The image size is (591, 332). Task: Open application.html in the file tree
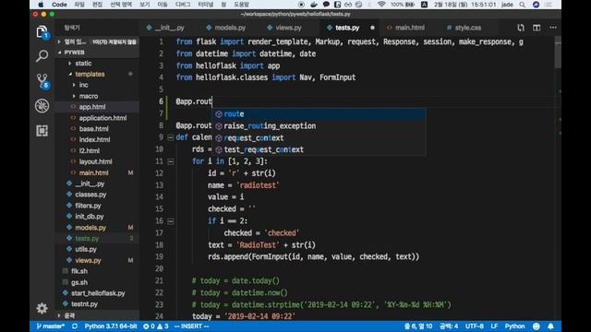coord(103,118)
